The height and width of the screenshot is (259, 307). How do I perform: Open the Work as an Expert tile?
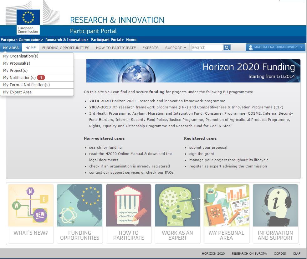pos(177,214)
